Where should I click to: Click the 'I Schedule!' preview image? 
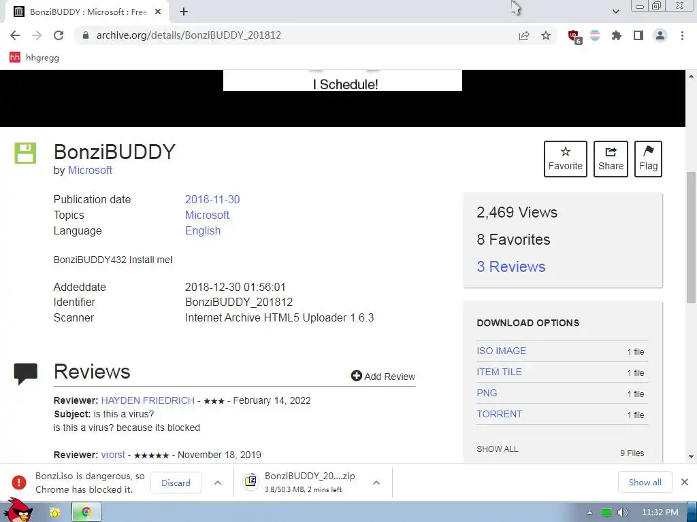click(x=343, y=80)
